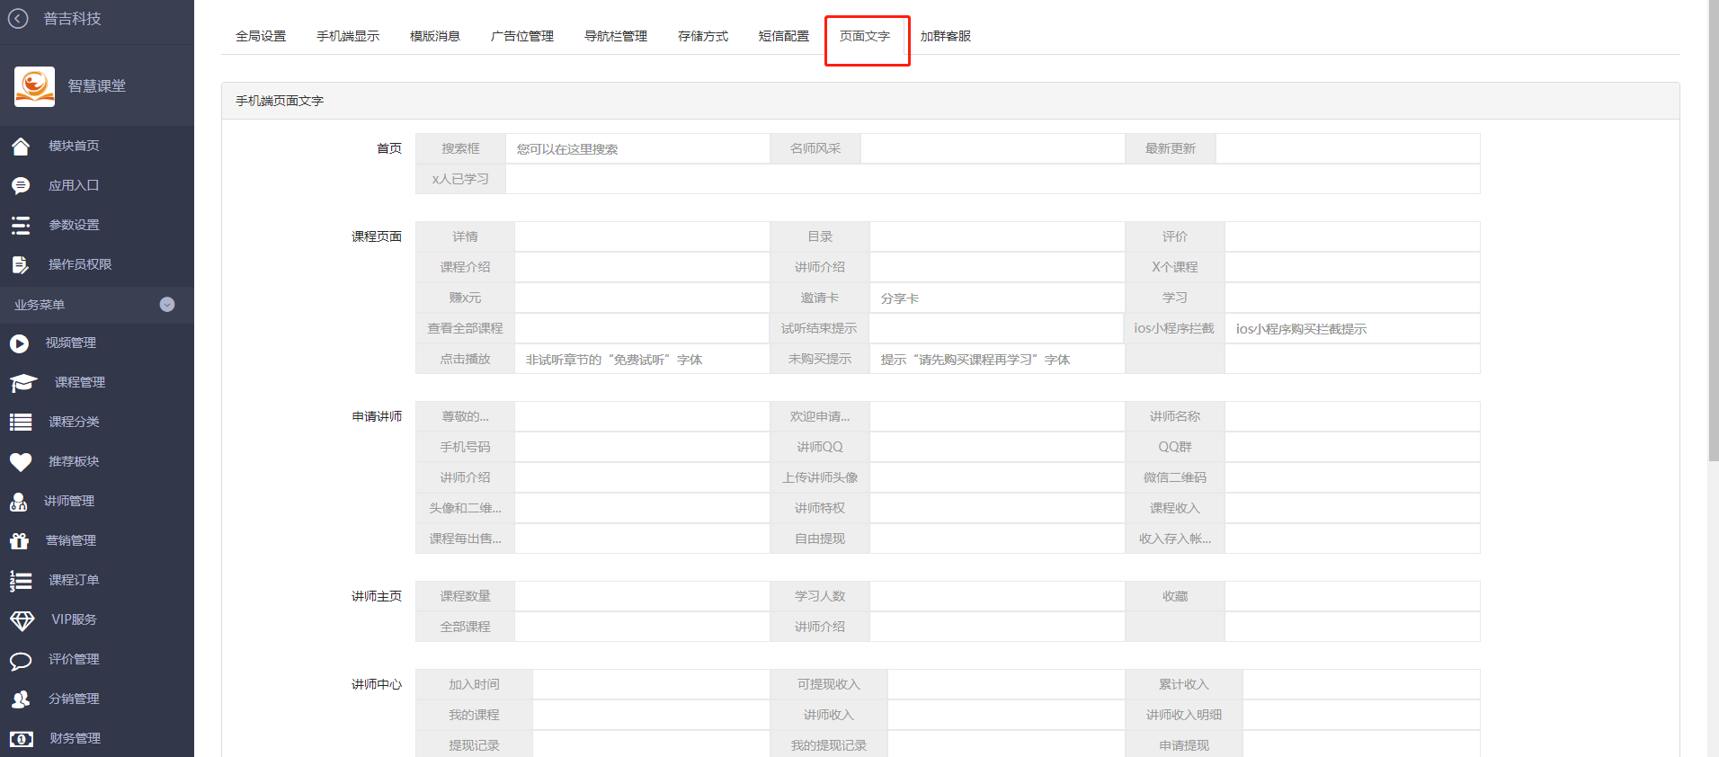Click the 加入时间 input field
The width and height of the screenshot is (1719, 757).
tap(651, 685)
